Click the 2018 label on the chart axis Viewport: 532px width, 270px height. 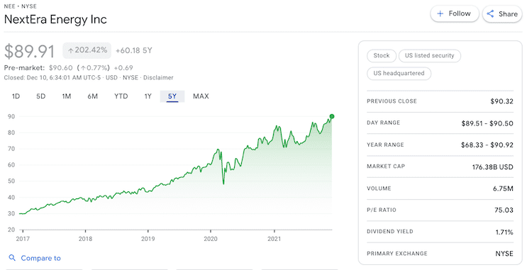coord(85,239)
